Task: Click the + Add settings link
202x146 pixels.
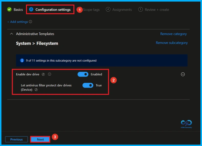Action: click(18, 22)
